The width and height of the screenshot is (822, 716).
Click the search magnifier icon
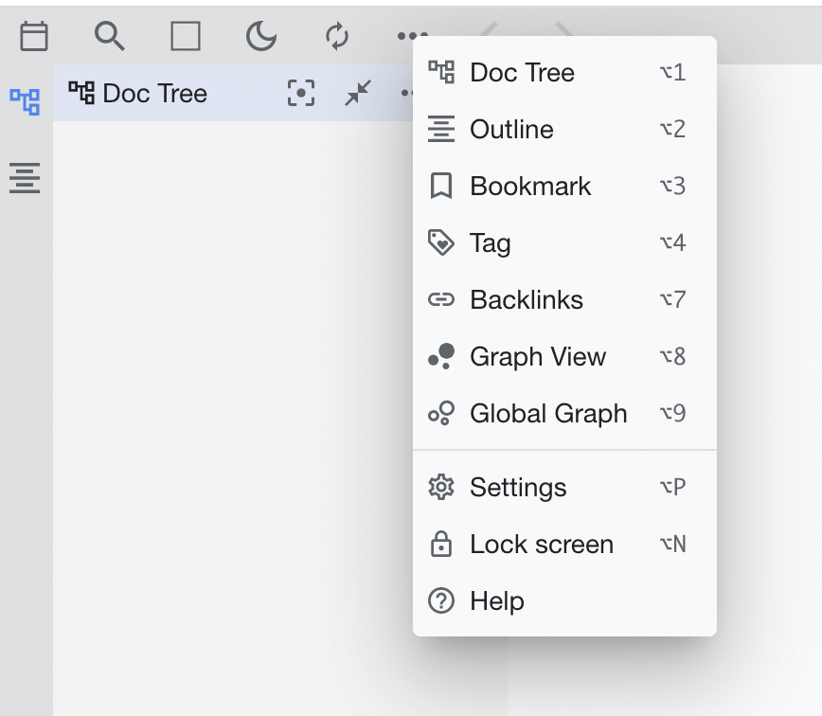tap(110, 37)
